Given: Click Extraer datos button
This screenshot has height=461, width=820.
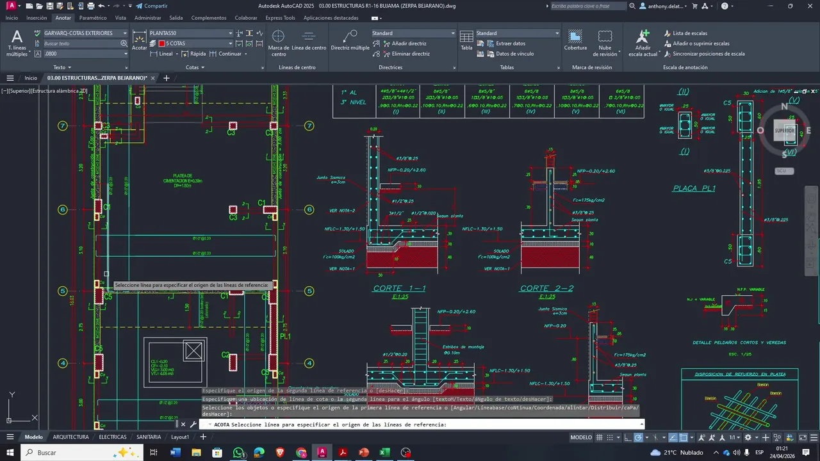Looking at the screenshot, I should tap(505, 44).
